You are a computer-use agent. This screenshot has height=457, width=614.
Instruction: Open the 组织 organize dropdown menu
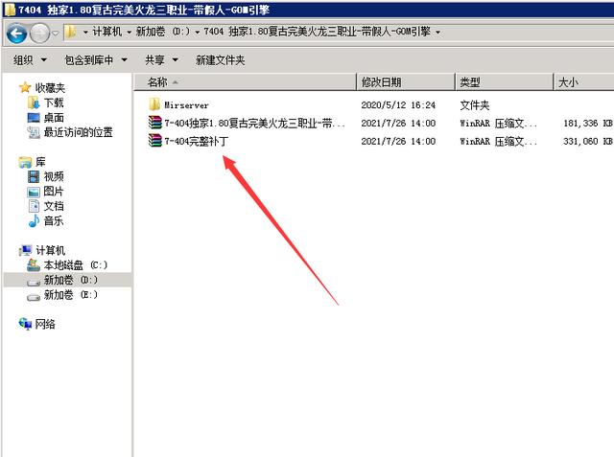click(31, 60)
